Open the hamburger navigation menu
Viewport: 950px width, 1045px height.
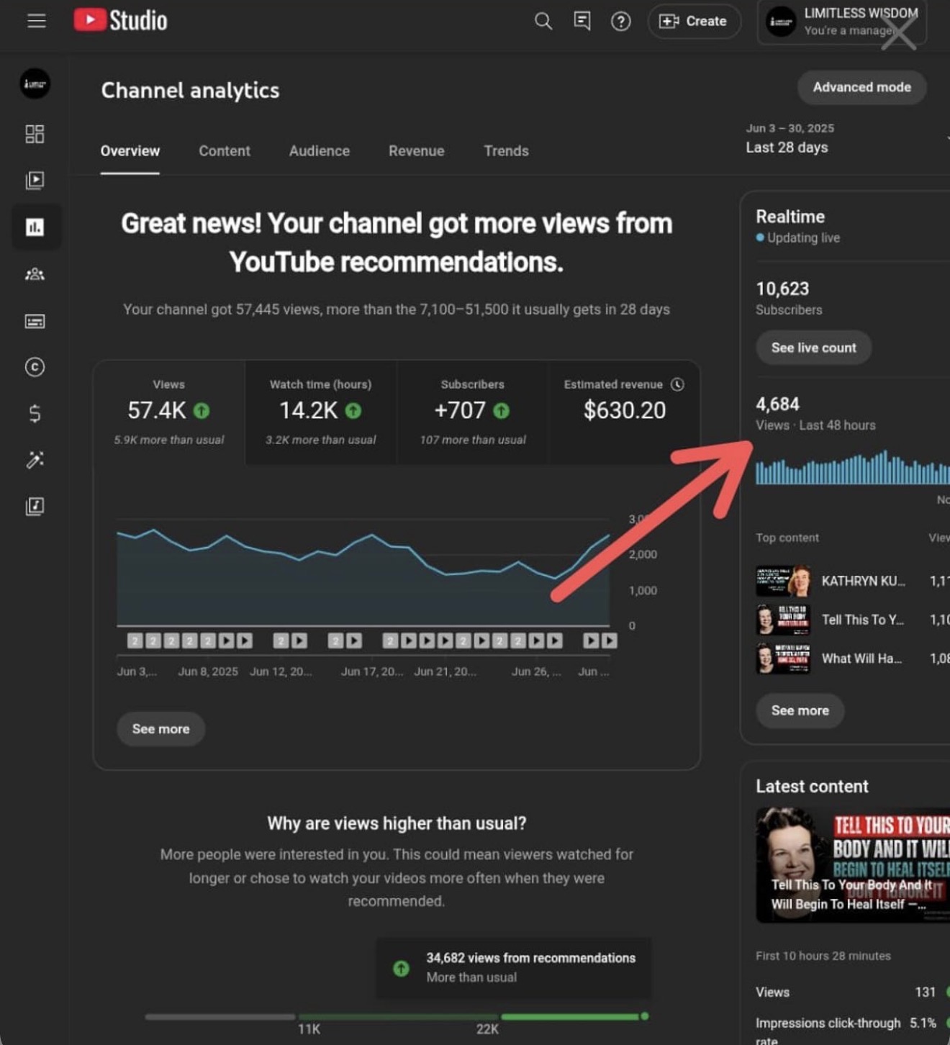pyautogui.click(x=37, y=21)
